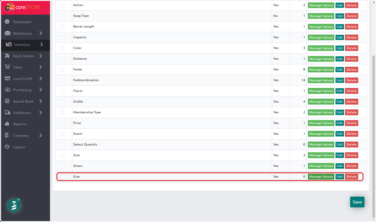Click the Select Quantity attribute name
376x222 pixels.
tap(85, 144)
